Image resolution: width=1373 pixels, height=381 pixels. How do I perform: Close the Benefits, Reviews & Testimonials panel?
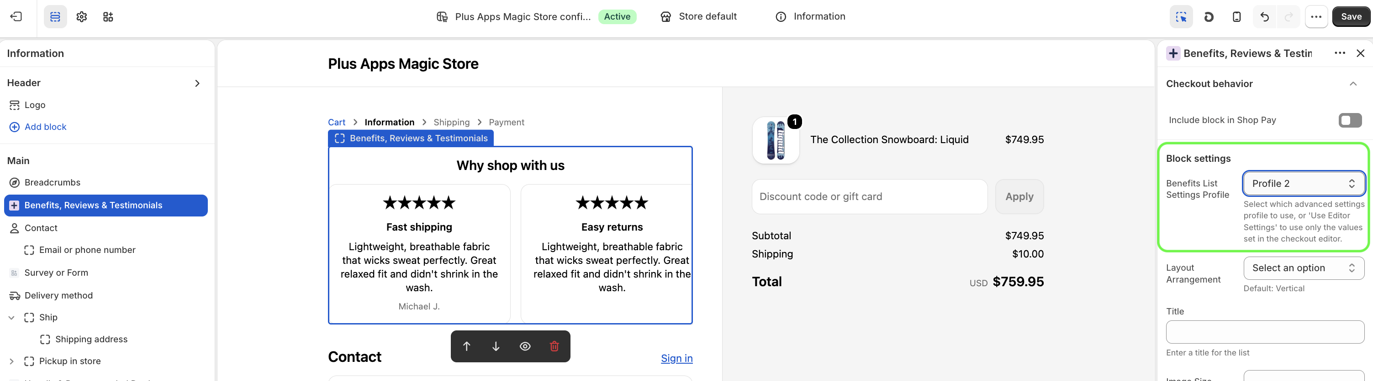coord(1360,53)
